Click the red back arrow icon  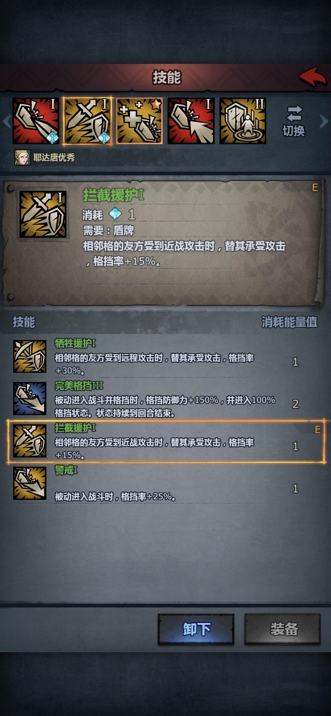click(313, 77)
